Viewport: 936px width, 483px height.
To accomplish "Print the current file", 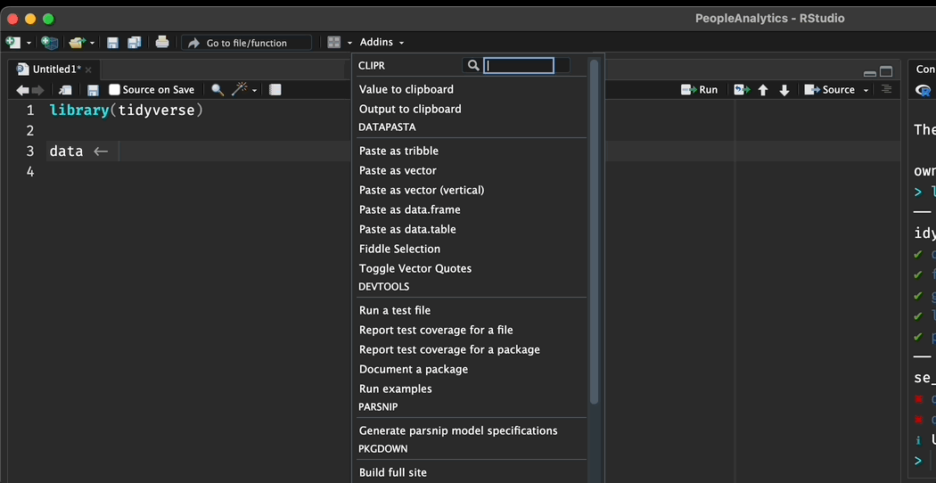I will click(x=161, y=43).
